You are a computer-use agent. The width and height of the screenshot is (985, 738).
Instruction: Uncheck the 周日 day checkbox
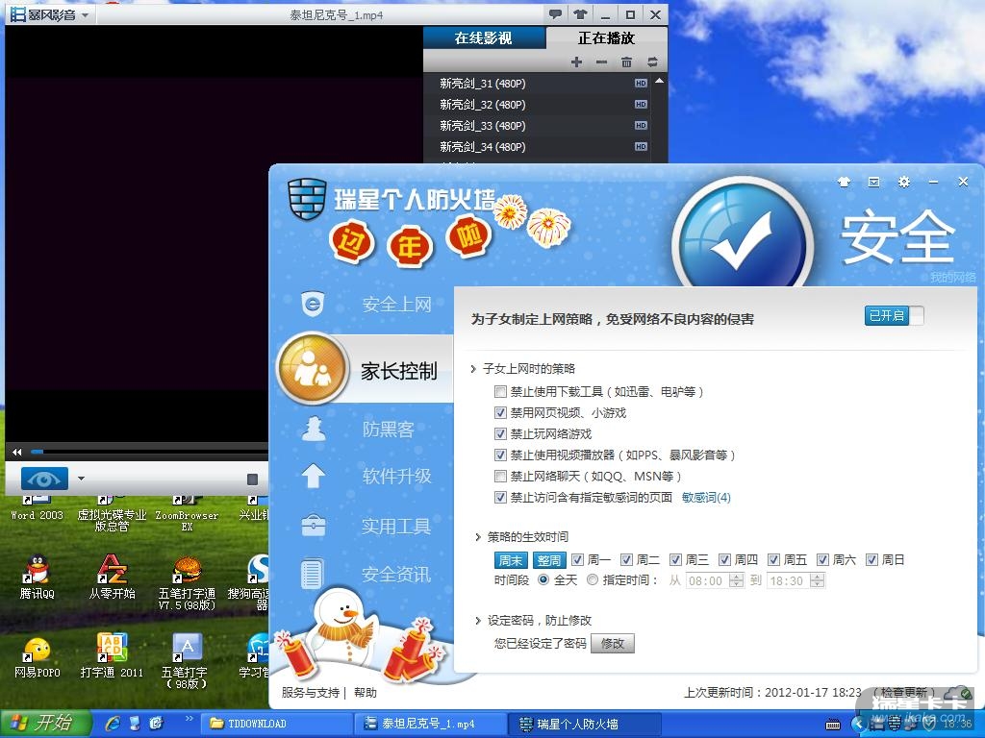871,559
